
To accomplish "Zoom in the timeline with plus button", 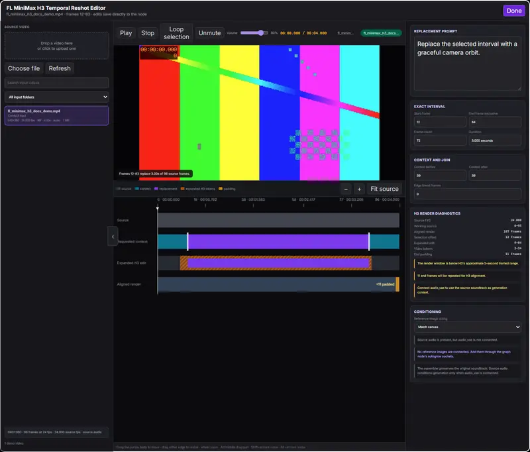I will [359, 189].
